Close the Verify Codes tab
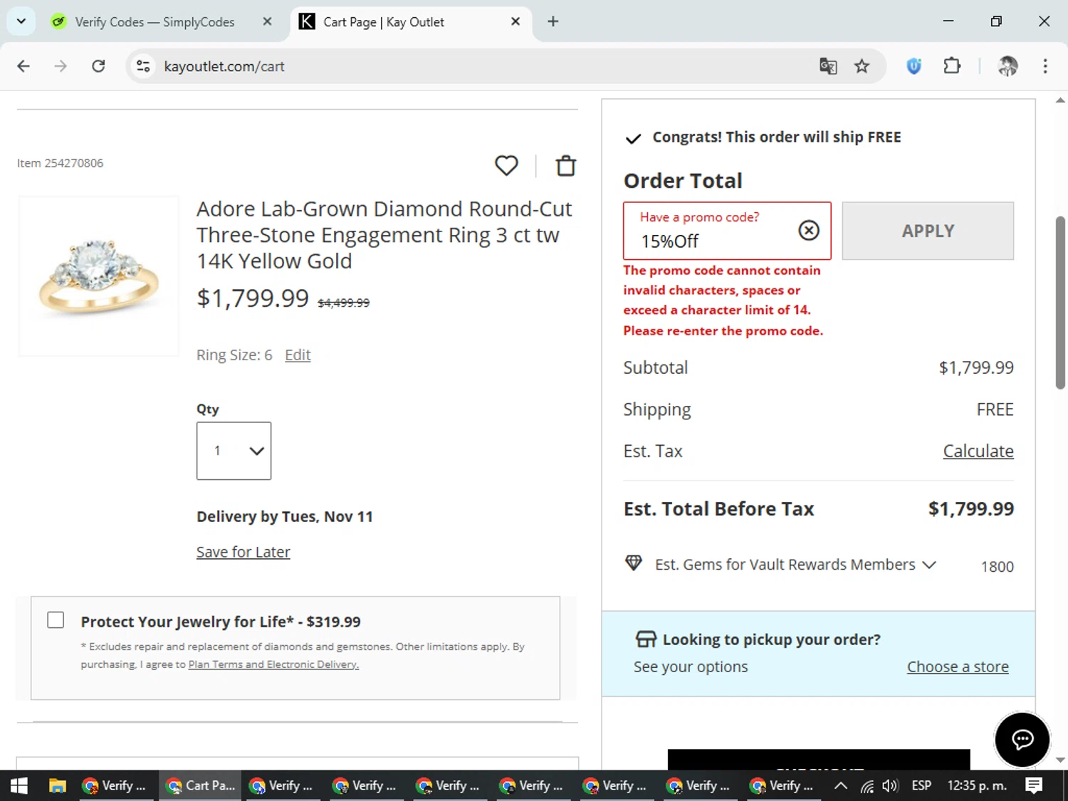 [x=268, y=21]
